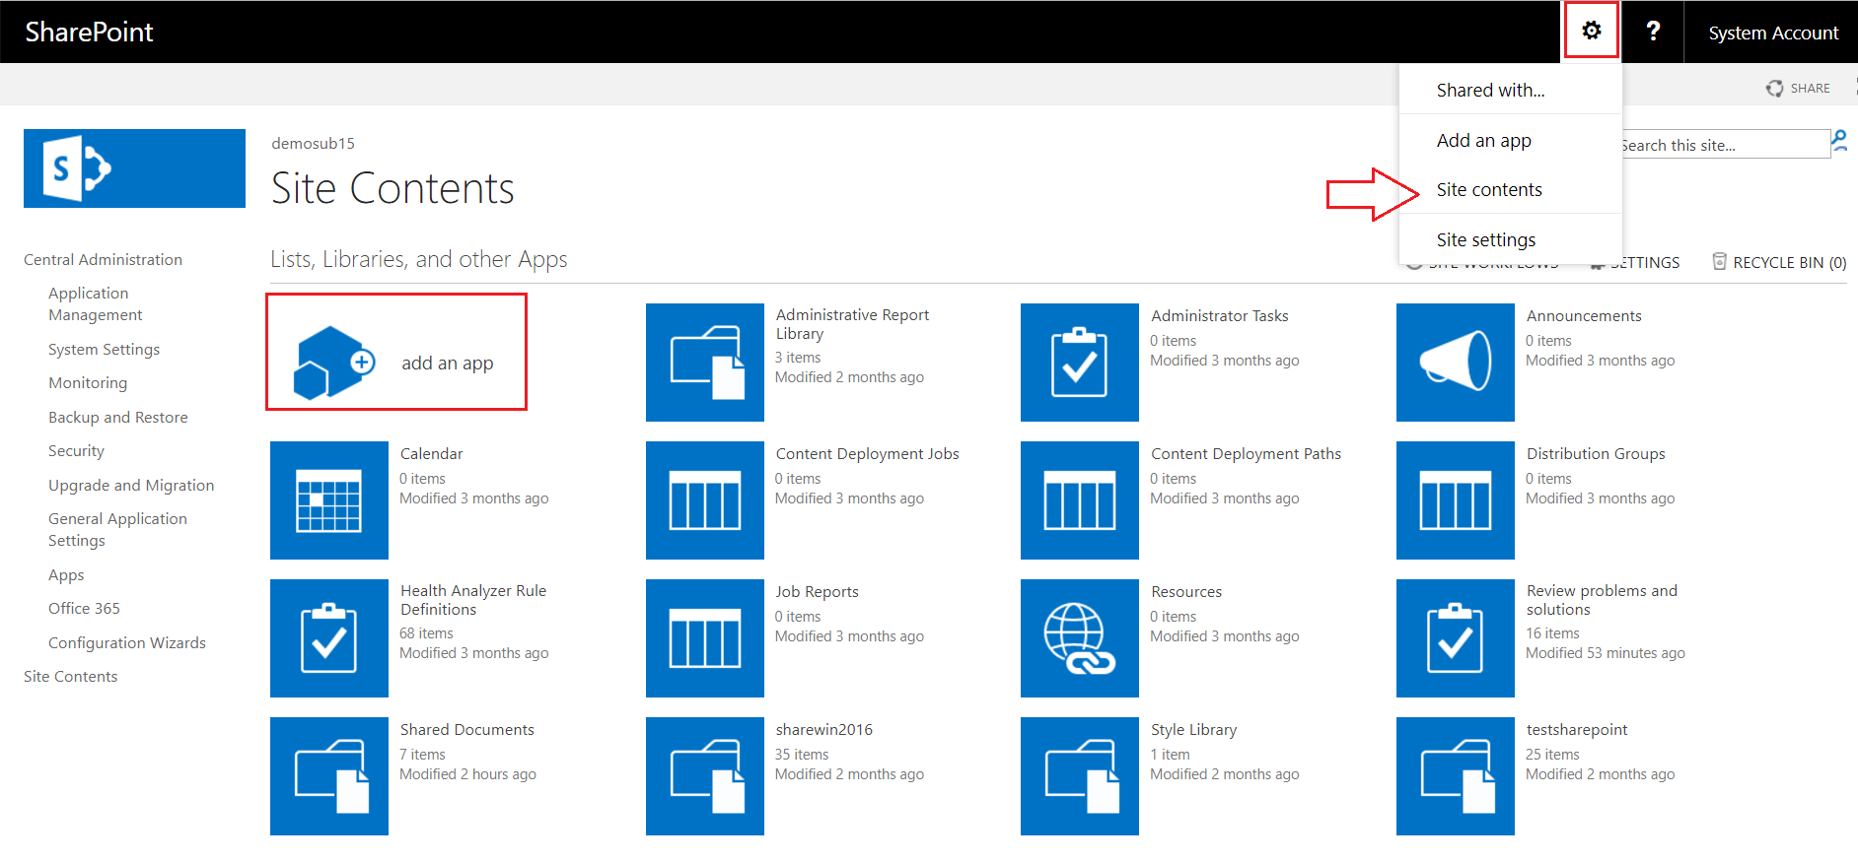Image resolution: width=1858 pixels, height=863 pixels.
Task: Open Review problems and solutions title link
Action: click(1602, 600)
